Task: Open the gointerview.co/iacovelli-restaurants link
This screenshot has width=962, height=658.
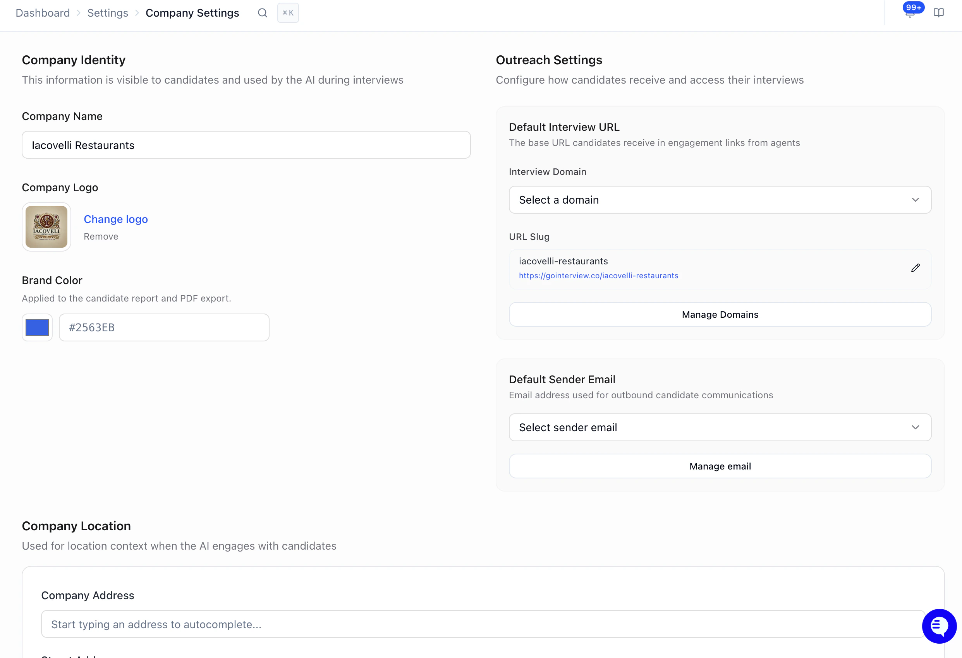Action: pos(599,276)
